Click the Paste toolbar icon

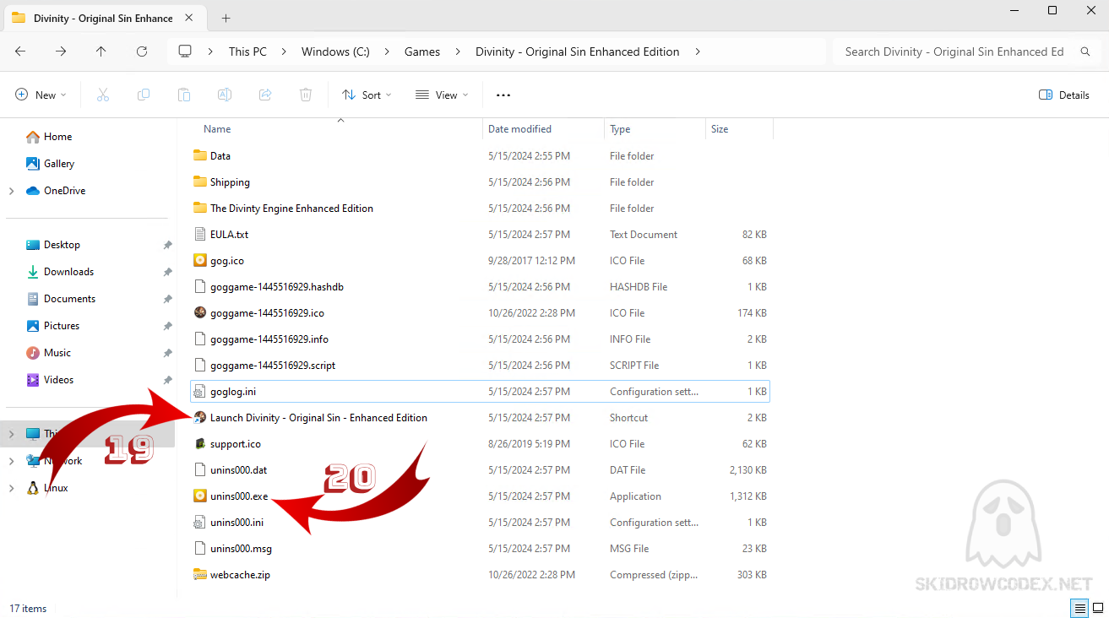tap(184, 95)
